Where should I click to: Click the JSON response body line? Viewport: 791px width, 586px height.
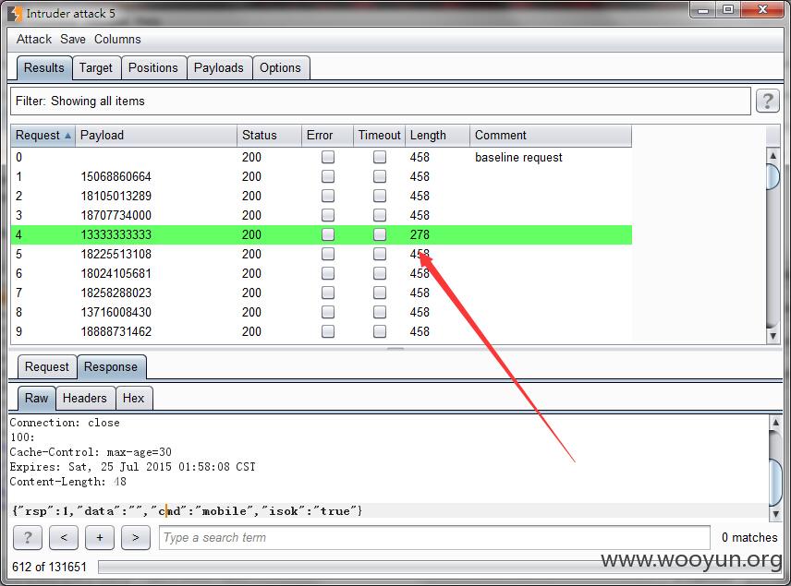click(x=187, y=511)
